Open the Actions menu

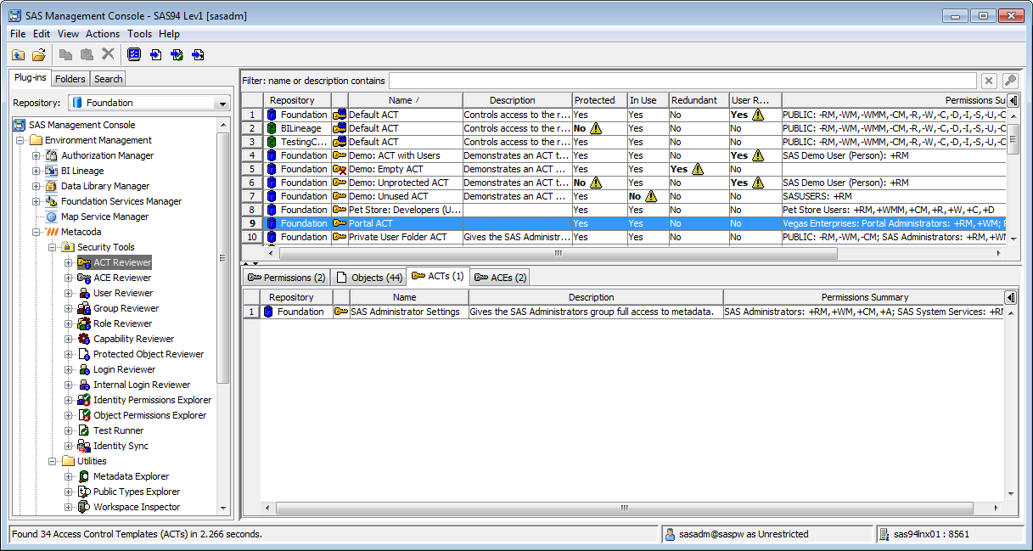click(x=103, y=34)
